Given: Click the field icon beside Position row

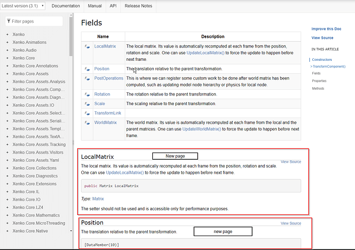Looking at the screenshot, I should (x=87, y=69).
